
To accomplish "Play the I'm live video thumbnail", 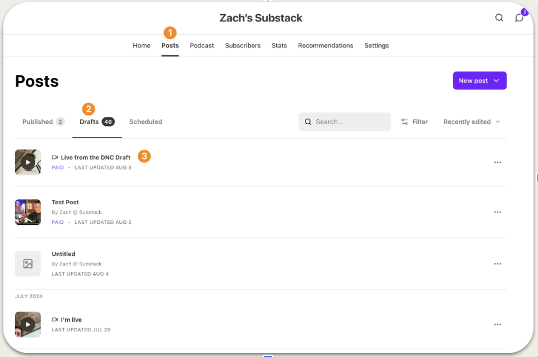I will [x=28, y=325].
